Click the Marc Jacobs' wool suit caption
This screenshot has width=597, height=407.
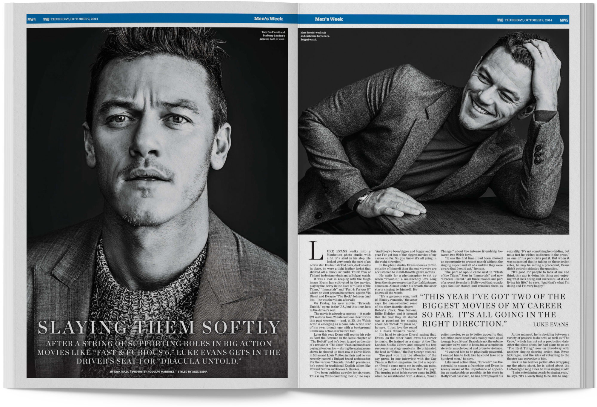315,36
